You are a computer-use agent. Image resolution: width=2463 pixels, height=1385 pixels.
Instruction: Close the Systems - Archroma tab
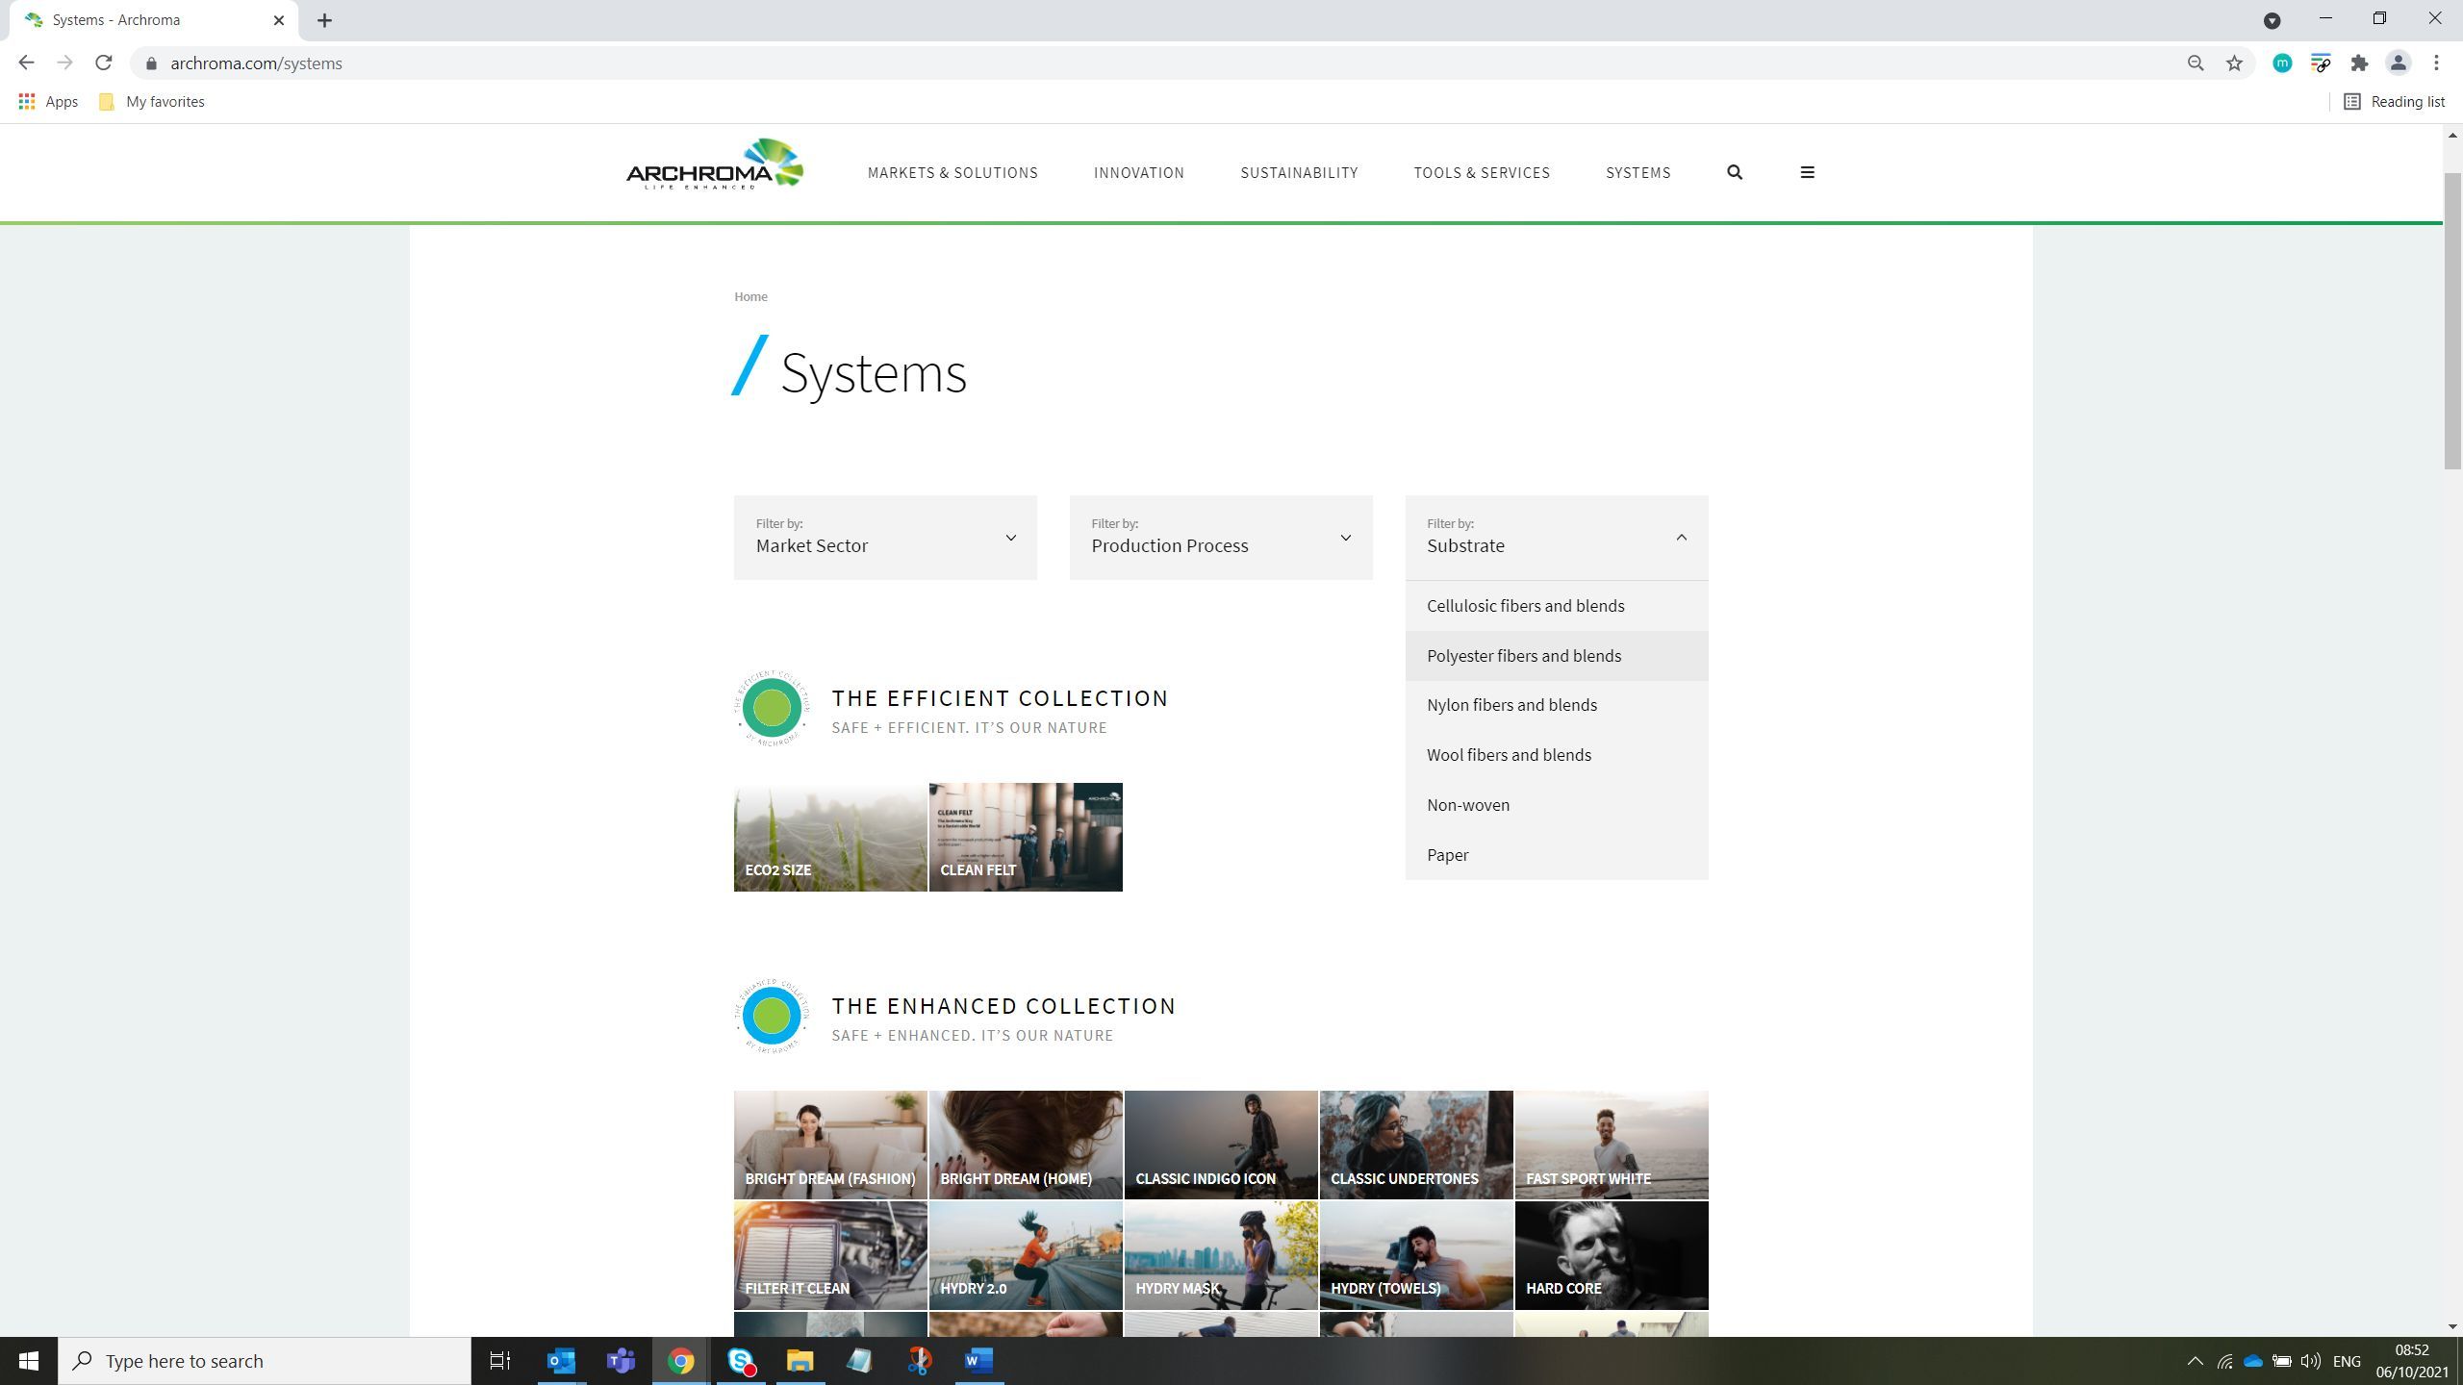click(279, 20)
